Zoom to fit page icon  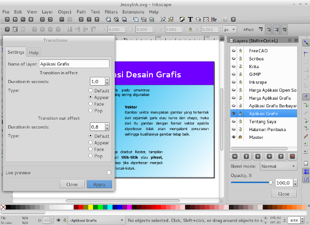(124, 20)
